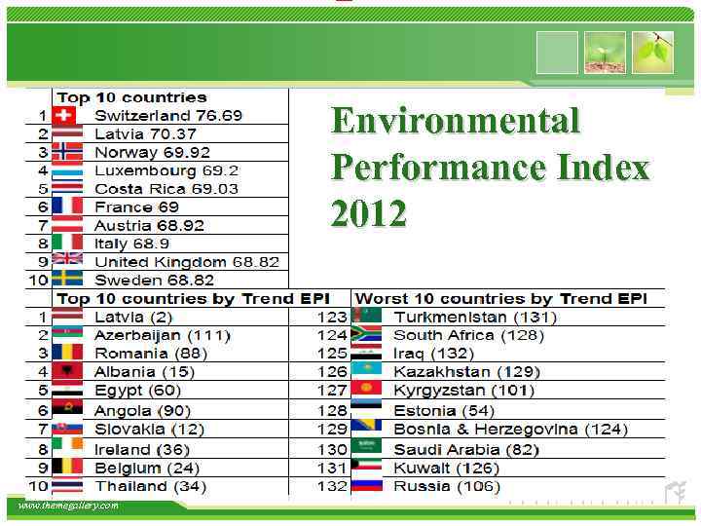Image resolution: width=701 pixels, height=526 pixels.
Task: Click the South Africa flag icon
Action: (367, 334)
